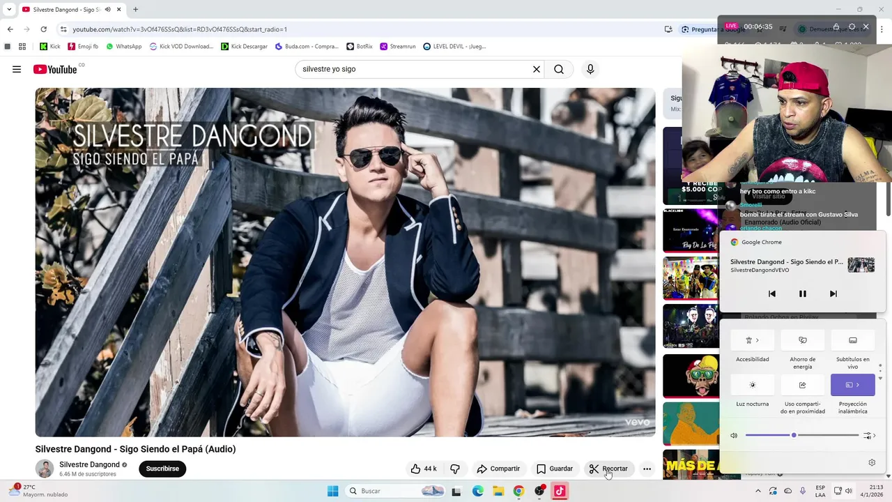892x502 pixels.
Task: Open Recortar clip tool
Action: click(608, 469)
